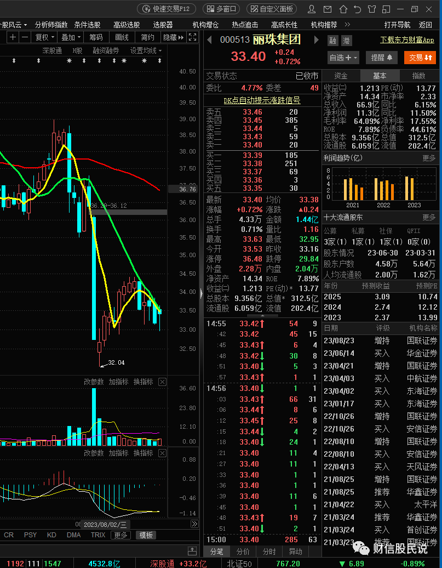
Task: Open 复权 adjustment dropdown
Action: pyautogui.click(x=45, y=37)
